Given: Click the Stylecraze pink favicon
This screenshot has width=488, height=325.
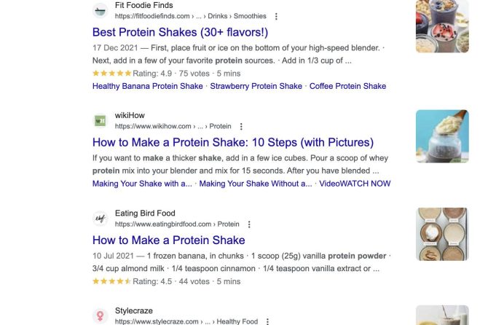Looking at the screenshot, I should click(101, 316).
